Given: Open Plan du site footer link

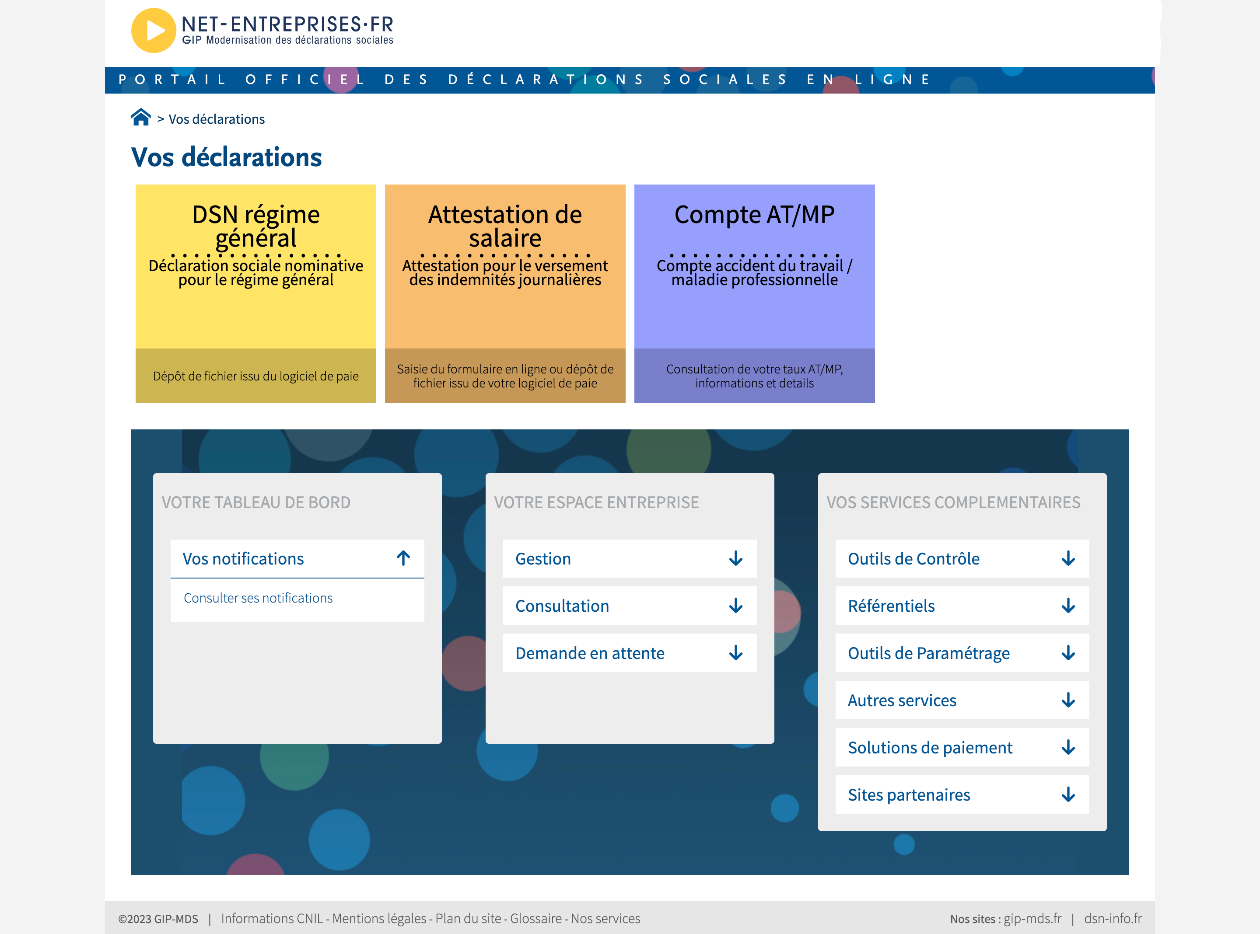Looking at the screenshot, I should tap(468, 919).
